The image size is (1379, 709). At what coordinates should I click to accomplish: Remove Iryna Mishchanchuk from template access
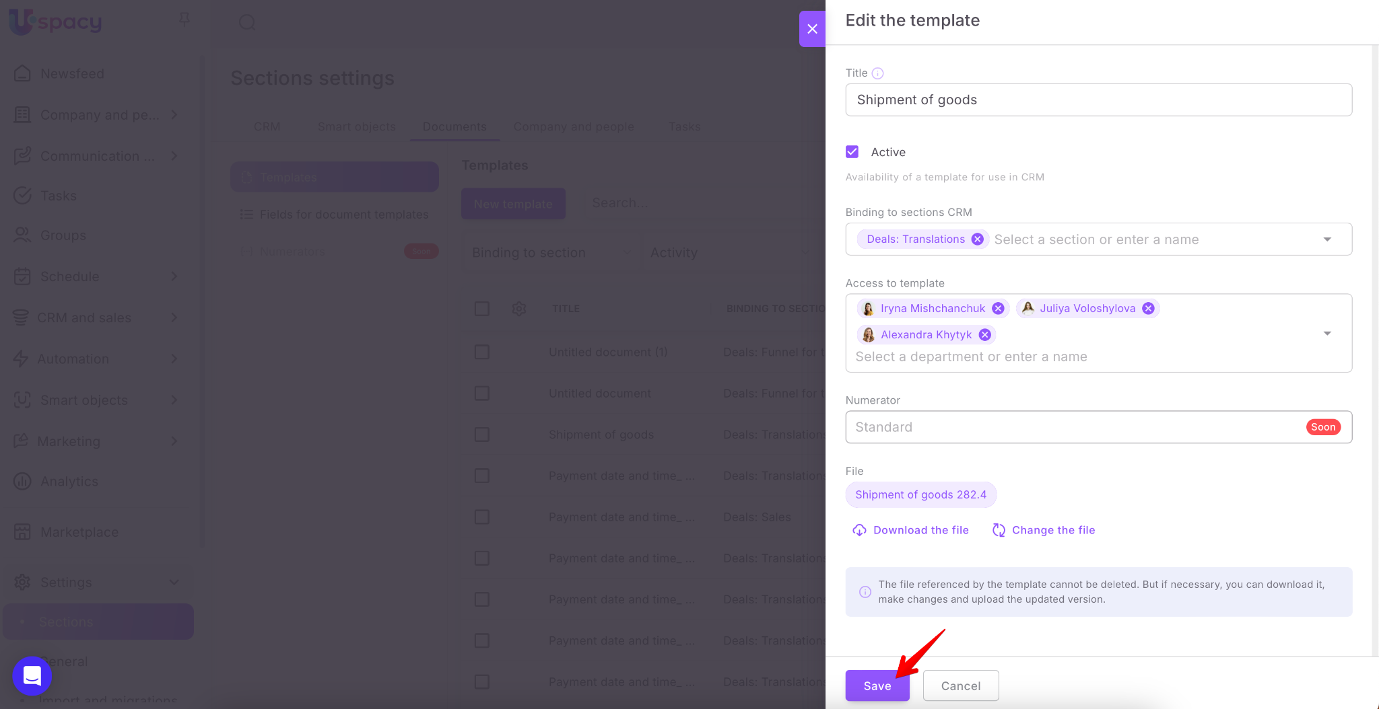click(x=998, y=309)
